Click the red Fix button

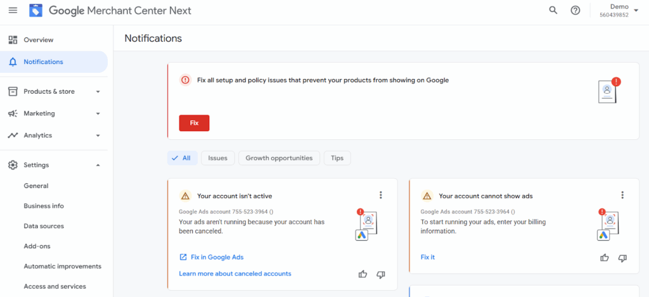[x=194, y=123]
